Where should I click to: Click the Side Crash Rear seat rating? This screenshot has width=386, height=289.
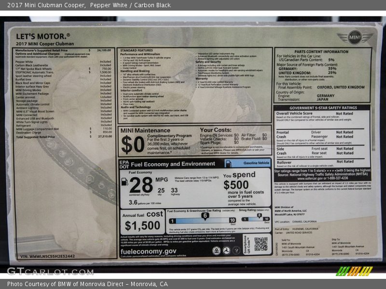345,153
